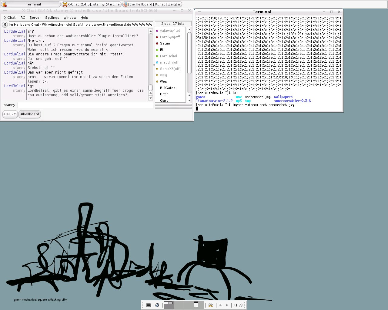Viewport: 388px width, 310px height.
Task: Click the stanny nickname button
Action: (x=9, y=105)
